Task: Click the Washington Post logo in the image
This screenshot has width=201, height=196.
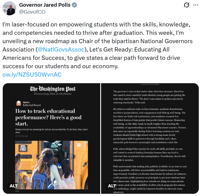Action: (x=53, y=89)
